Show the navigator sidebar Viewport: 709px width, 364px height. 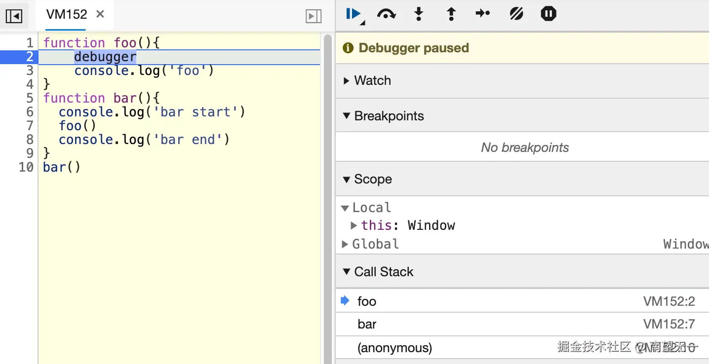(x=14, y=16)
